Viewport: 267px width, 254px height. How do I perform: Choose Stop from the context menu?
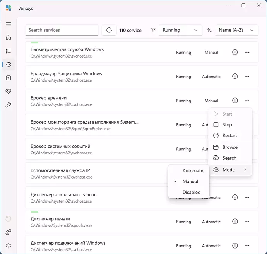point(230,125)
